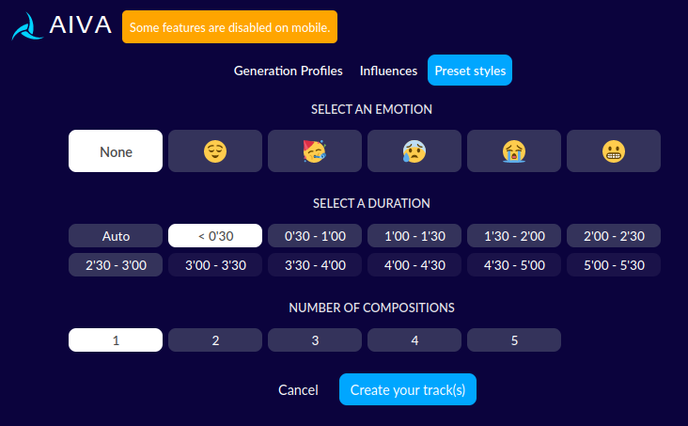Set number of compositions to 3
Screen dimensions: 688x426
pos(315,339)
